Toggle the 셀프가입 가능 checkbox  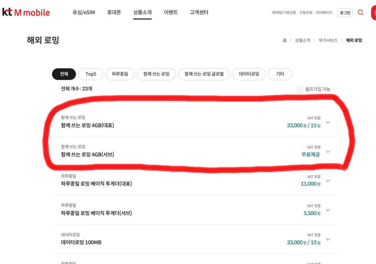point(299,89)
